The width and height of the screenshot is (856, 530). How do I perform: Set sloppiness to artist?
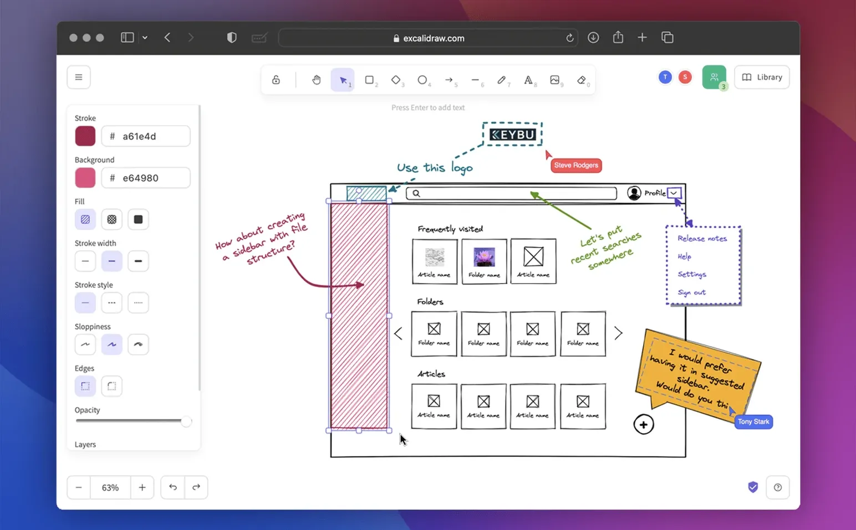pyautogui.click(x=112, y=344)
